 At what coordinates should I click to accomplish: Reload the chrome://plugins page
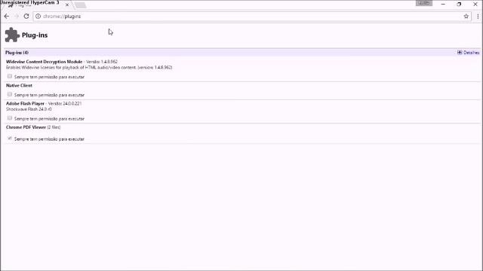coord(26,17)
